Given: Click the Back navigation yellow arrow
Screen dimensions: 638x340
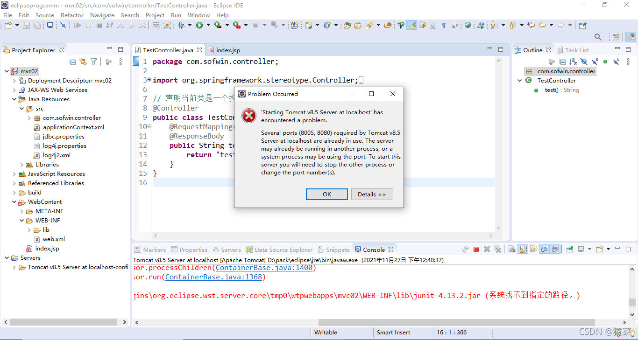Looking at the screenshot, I should click(542, 25).
